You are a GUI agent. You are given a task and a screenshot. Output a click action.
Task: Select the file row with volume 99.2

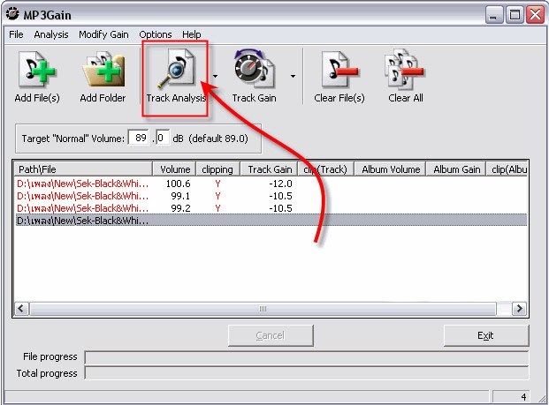point(271,208)
